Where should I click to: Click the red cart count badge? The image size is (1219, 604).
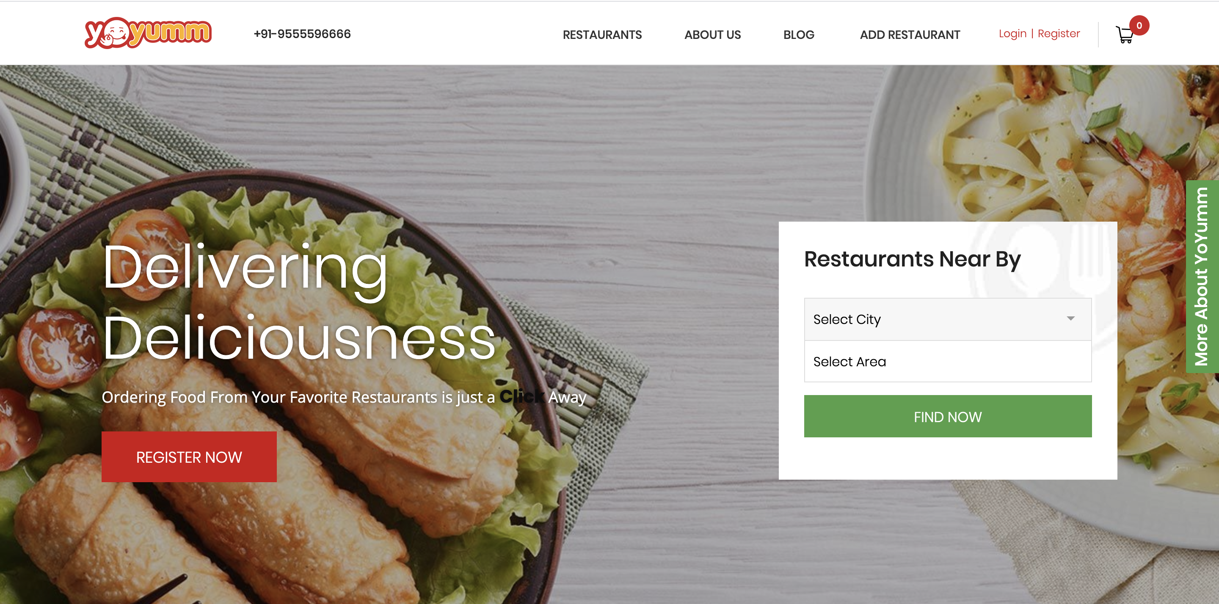tap(1139, 25)
